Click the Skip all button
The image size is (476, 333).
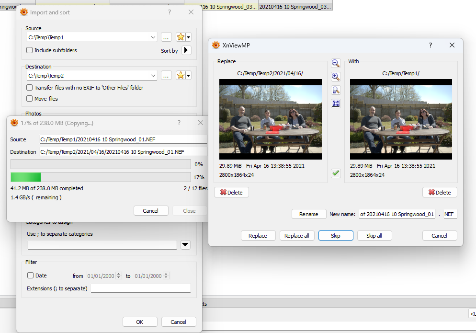(x=374, y=236)
